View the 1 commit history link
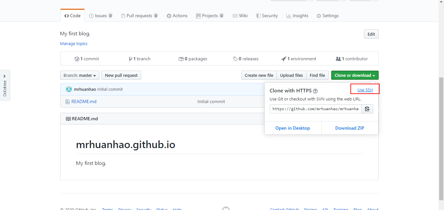The width and height of the screenshot is (444, 210). point(87,59)
